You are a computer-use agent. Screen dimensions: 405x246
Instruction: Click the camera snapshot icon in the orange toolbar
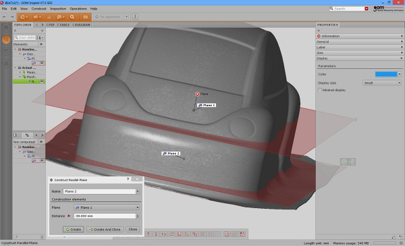[86, 17]
